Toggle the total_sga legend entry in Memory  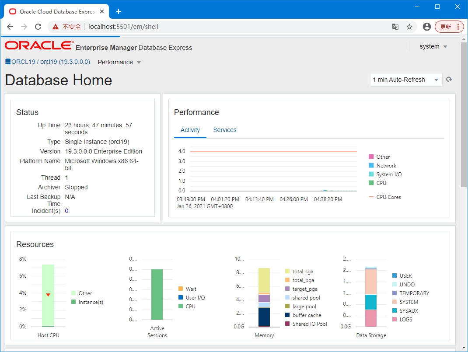pyautogui.click(x=303, y=272)
